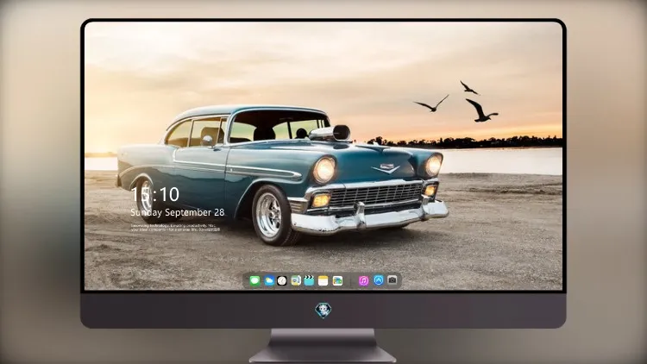Launch the pink Music app in the dock

click(x=363, y=281)
